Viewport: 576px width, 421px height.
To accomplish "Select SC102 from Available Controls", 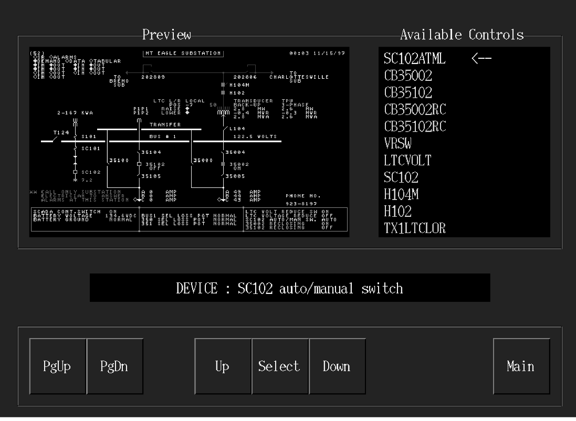I will 401,177.
